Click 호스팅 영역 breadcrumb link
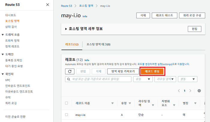This screenshot has height=122, width=210. point(86,6)
